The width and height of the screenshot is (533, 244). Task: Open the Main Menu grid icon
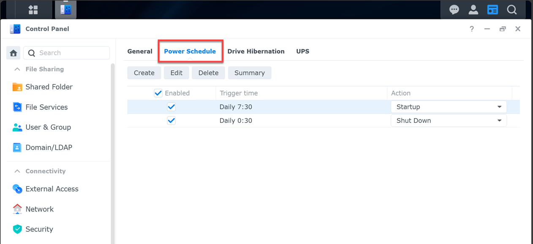(x=33, y=10)
